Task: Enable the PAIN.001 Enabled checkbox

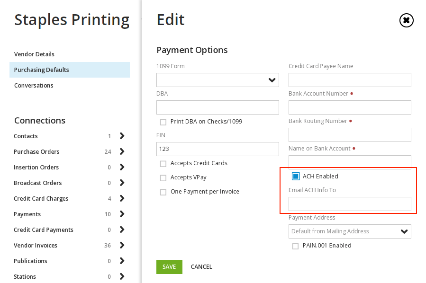Action: 295,246
